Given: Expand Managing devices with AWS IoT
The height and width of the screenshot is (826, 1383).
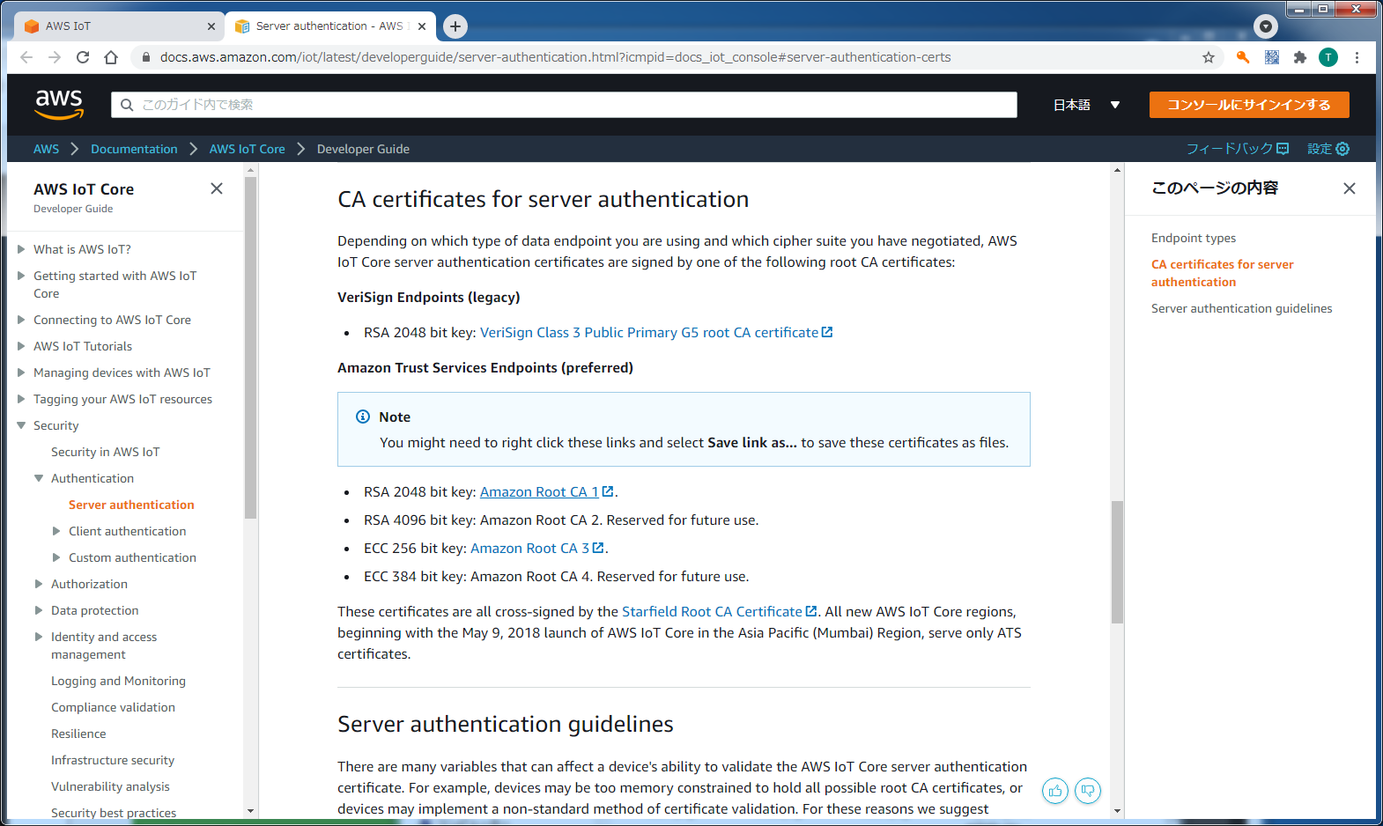Looking at the screenshot, I should [21, 372].
